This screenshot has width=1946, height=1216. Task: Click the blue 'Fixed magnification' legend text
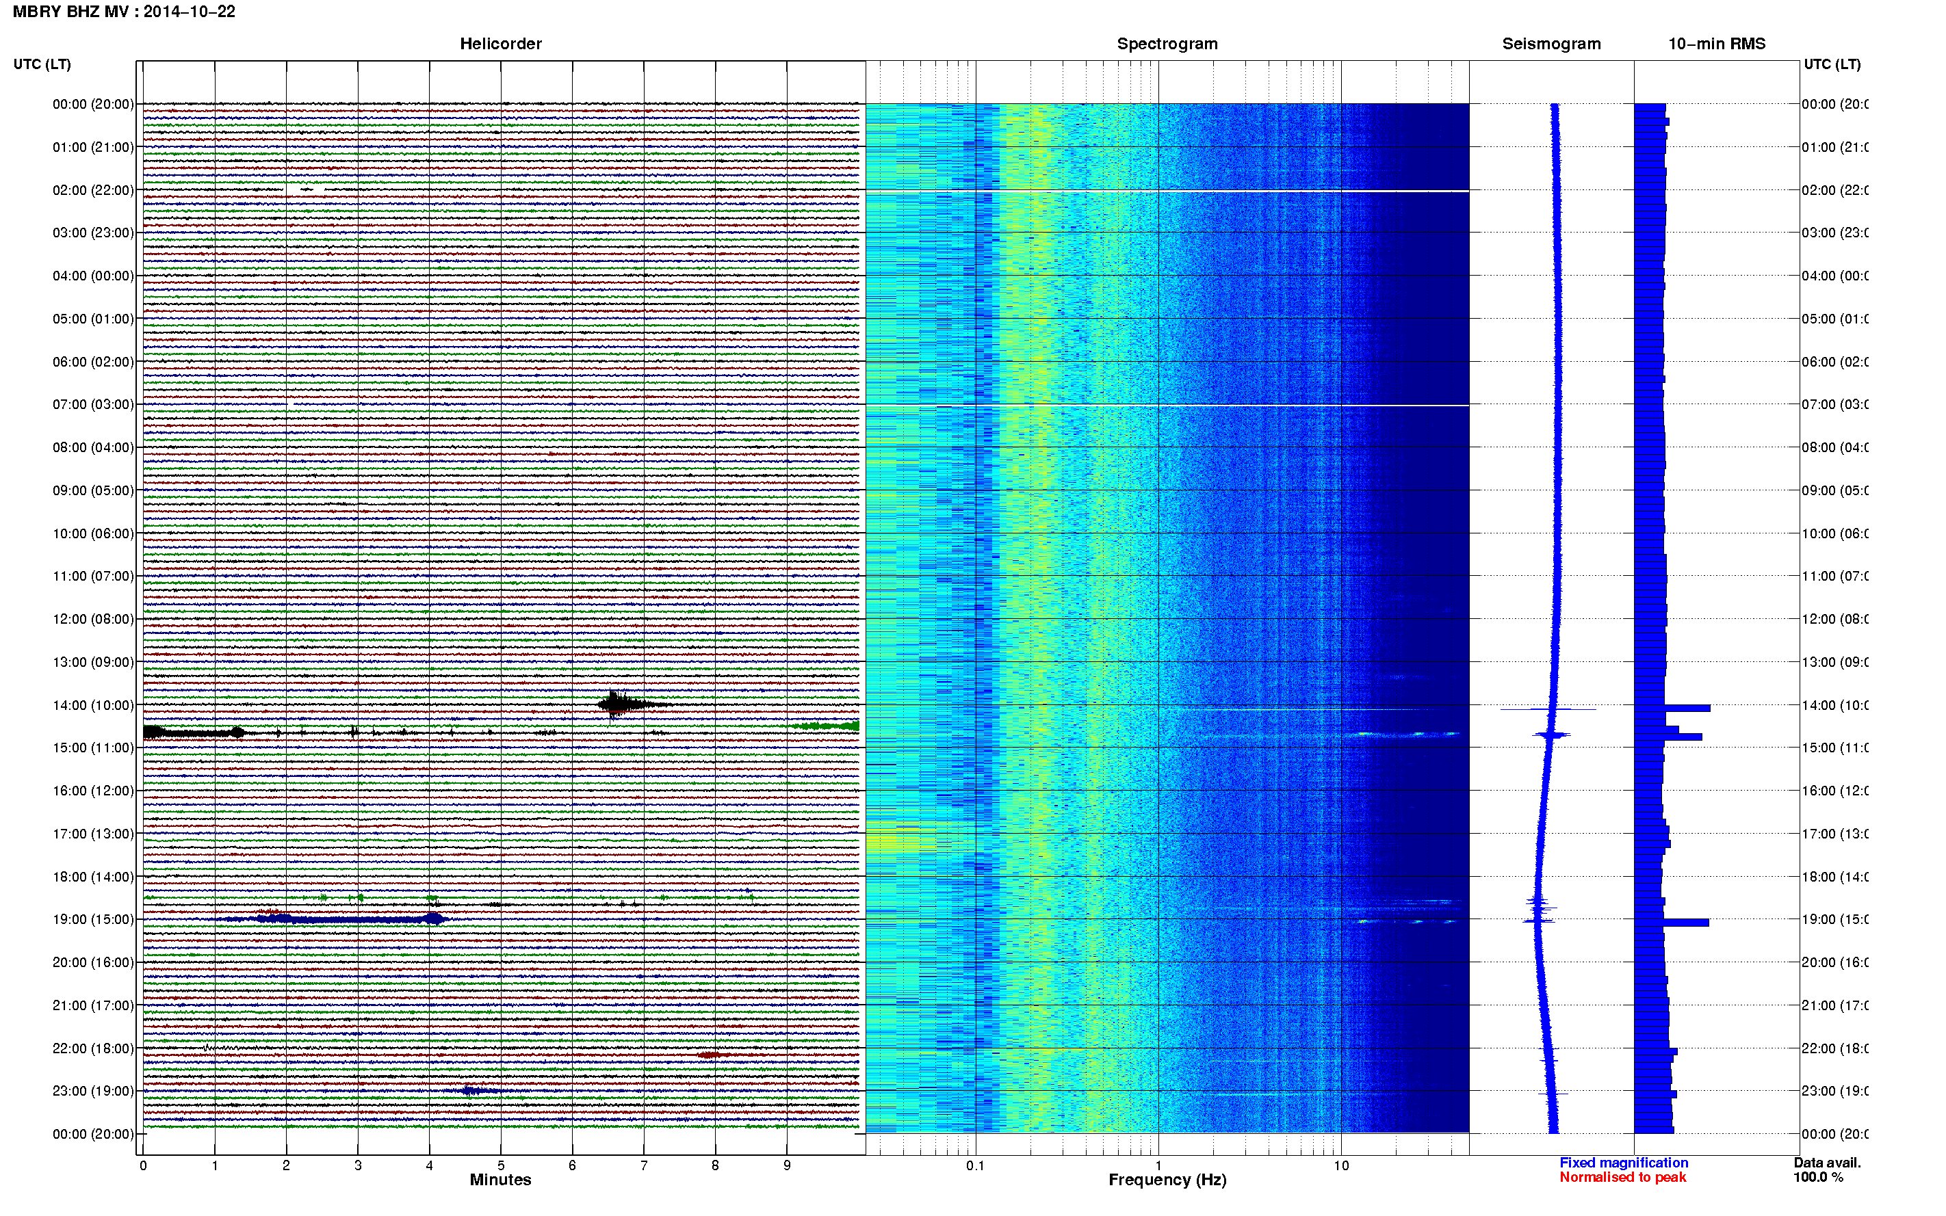(x=1624, y=1163)
